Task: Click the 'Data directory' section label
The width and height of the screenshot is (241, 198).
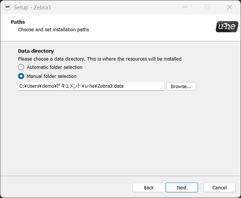Action: coord(36,51)
